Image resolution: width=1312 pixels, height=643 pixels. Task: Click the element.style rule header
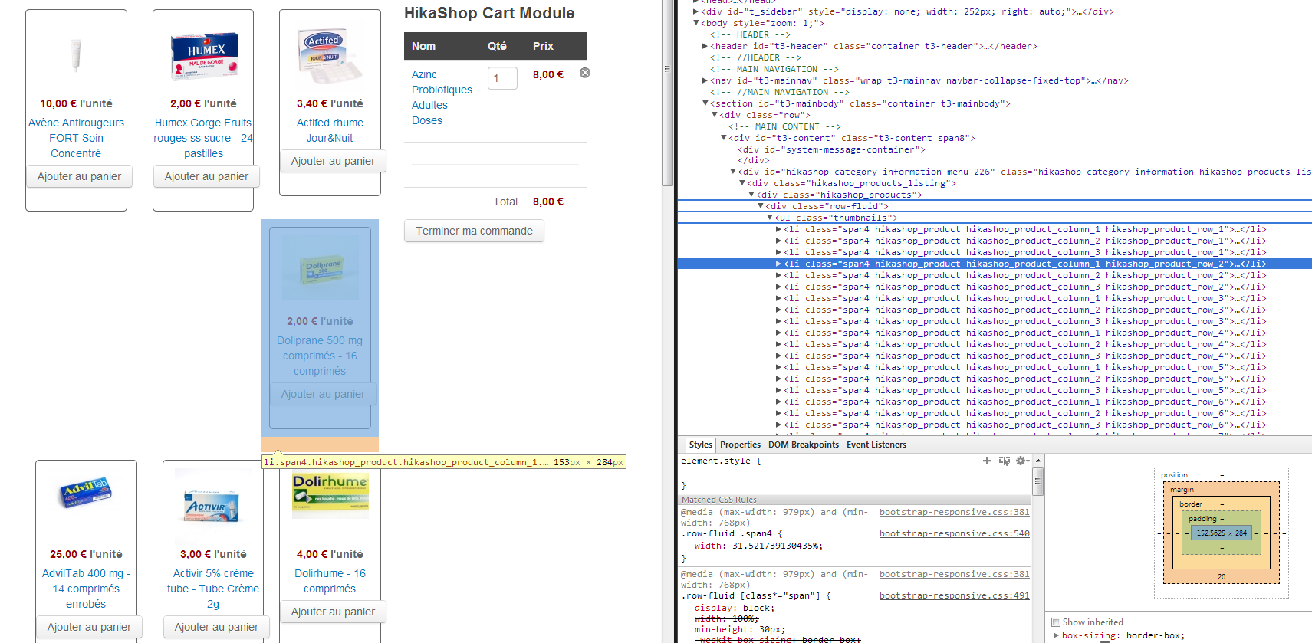coord(720,461)
